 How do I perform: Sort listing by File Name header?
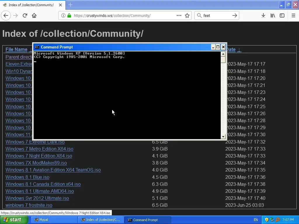(16, 49)
